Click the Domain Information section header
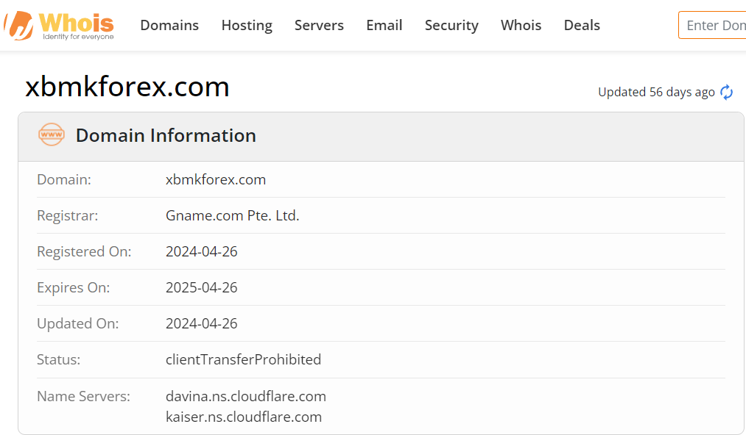This screenshot has width=746, height=435. (x=381, y=136)
